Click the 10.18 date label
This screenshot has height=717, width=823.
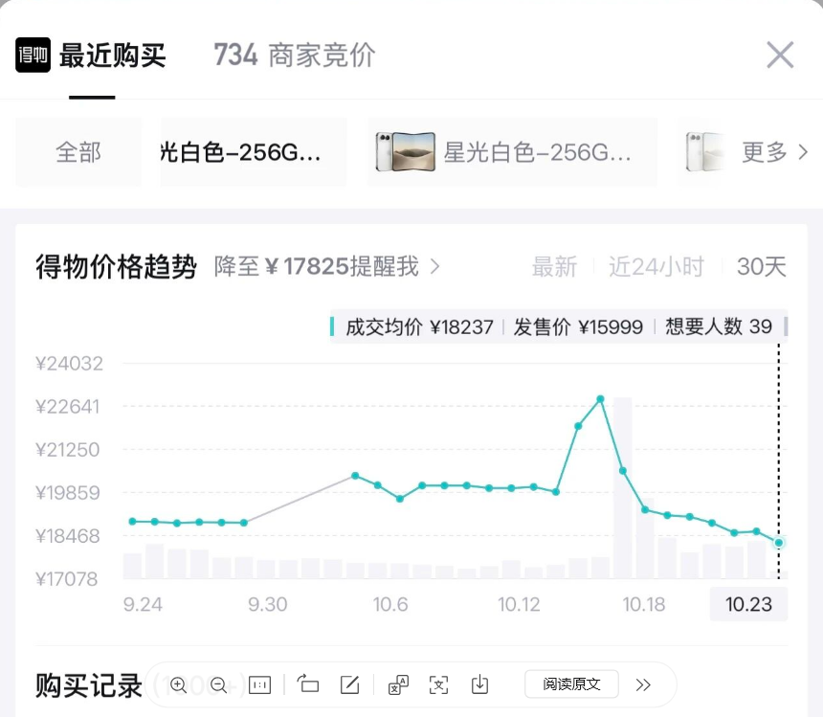[644, 604]
